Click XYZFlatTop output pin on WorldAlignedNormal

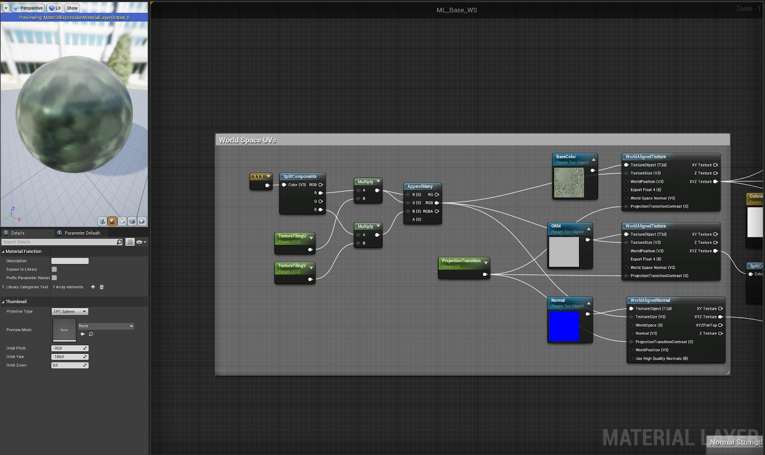click(x=720, y=325)
